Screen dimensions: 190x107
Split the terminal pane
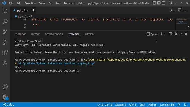(x=170, y=34)
